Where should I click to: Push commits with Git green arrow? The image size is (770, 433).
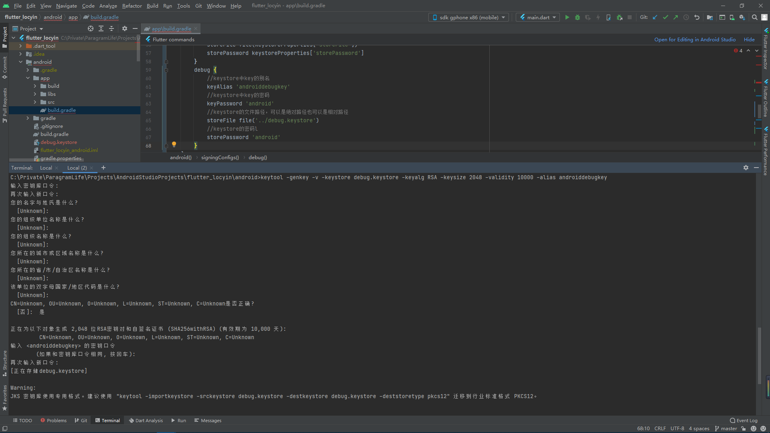676,17
